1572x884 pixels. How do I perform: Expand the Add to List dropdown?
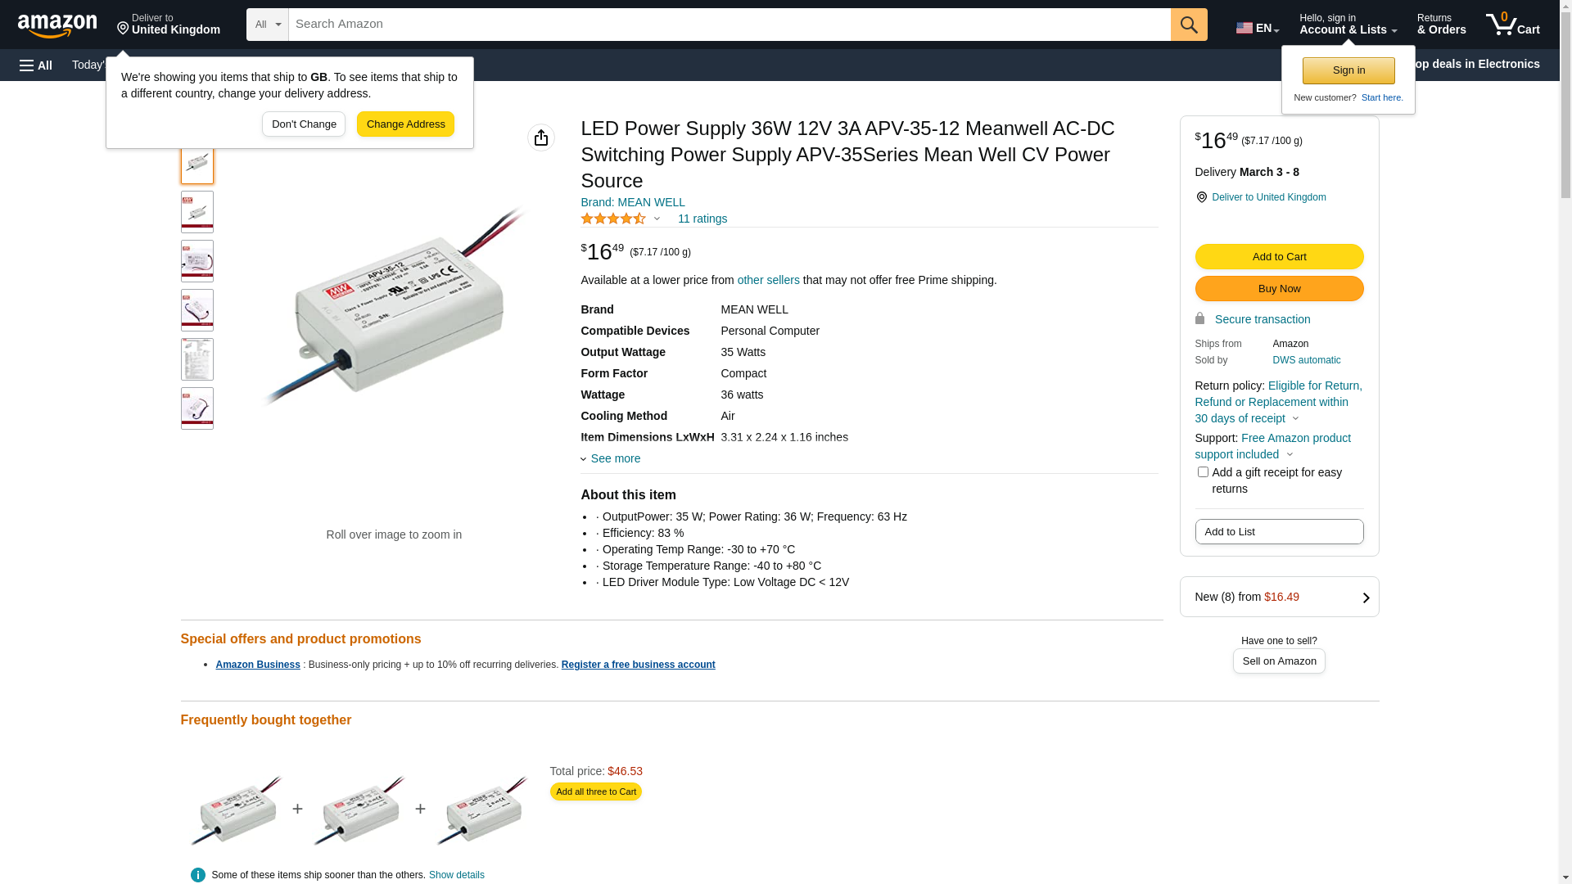point(1279,532)
